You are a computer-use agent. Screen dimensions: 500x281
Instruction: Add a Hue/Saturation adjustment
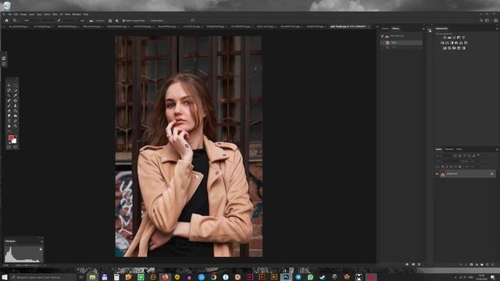point(442,43)
